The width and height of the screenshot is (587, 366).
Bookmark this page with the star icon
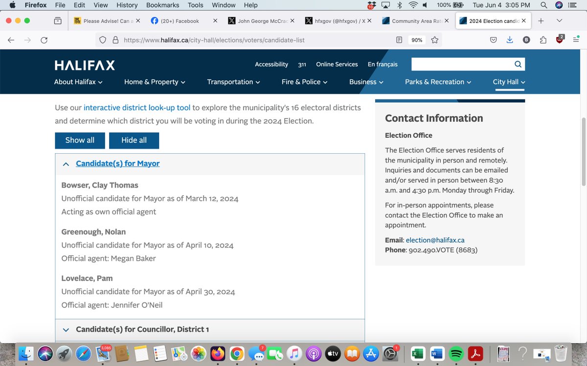pyautogui.click(x=434, y=40)
